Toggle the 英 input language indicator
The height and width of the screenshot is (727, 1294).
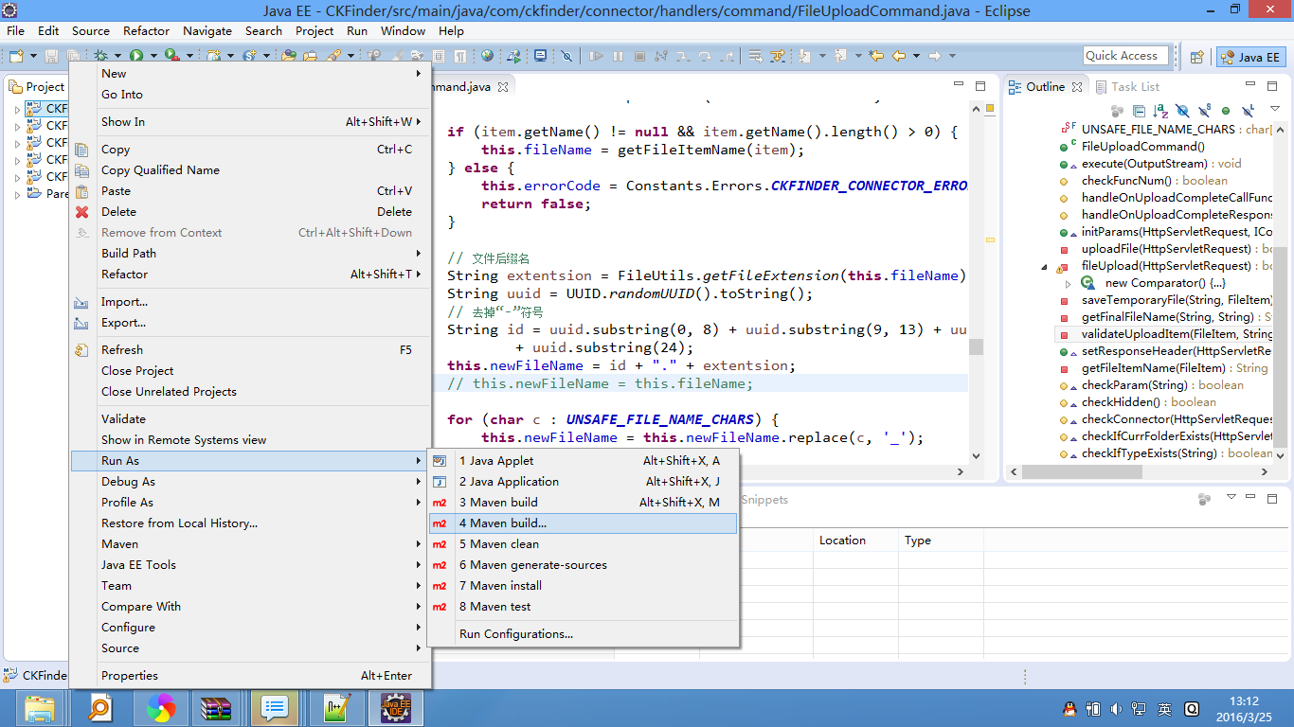[1164, 709]
